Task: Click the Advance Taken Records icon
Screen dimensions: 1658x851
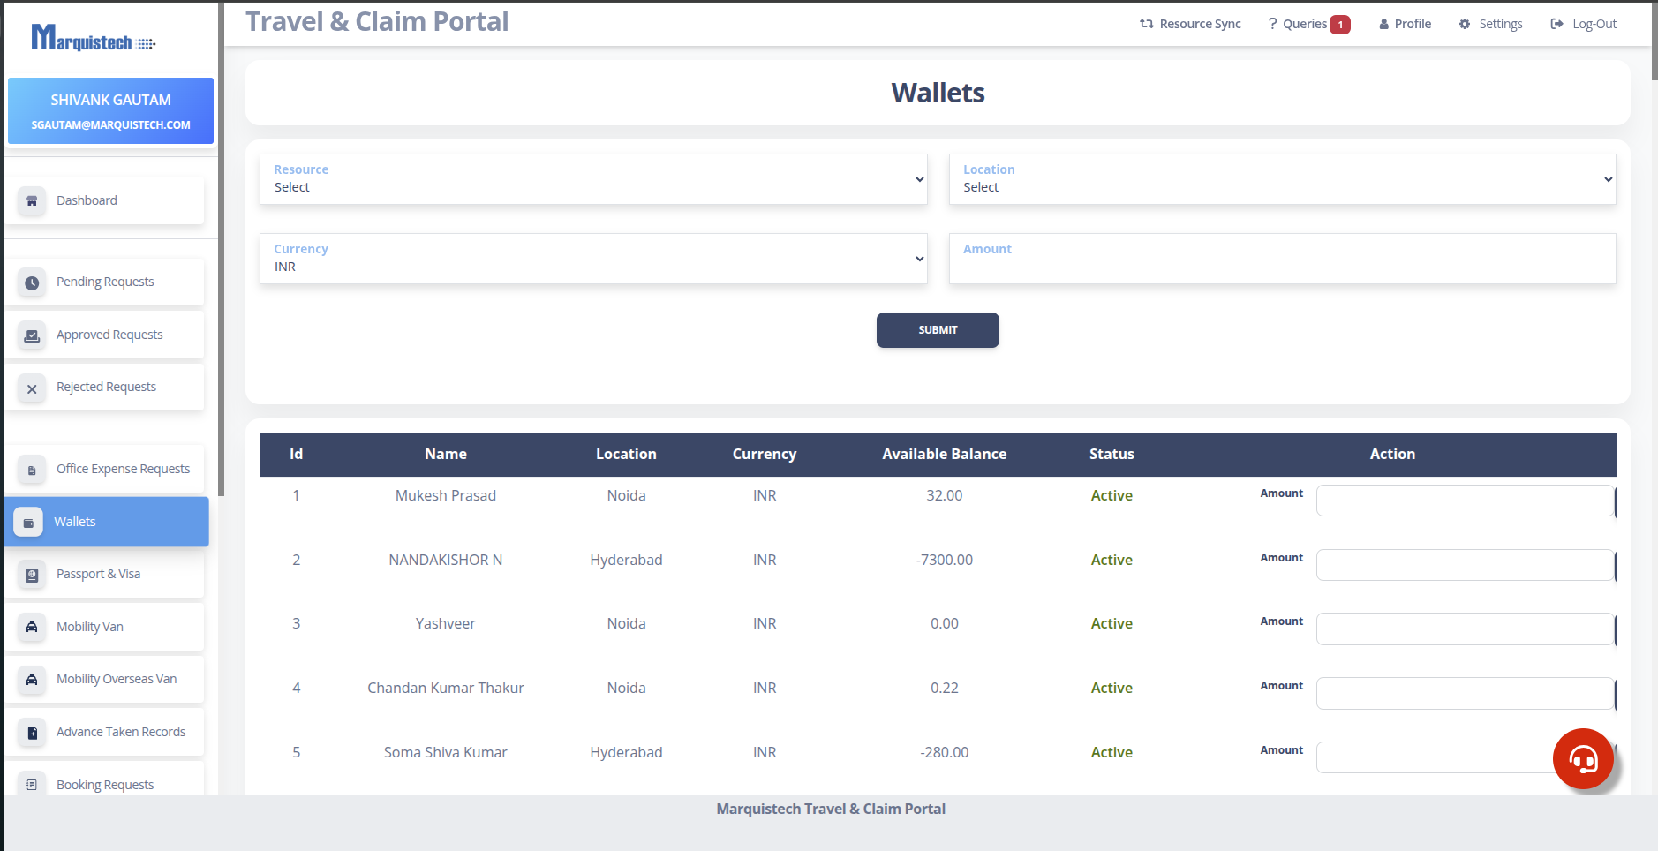Action: (x=32, y=733)
